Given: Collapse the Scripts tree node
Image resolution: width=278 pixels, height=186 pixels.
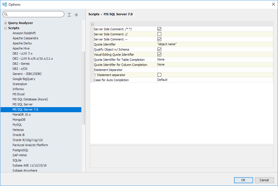Looking at the screenshot, I should 5,28.
